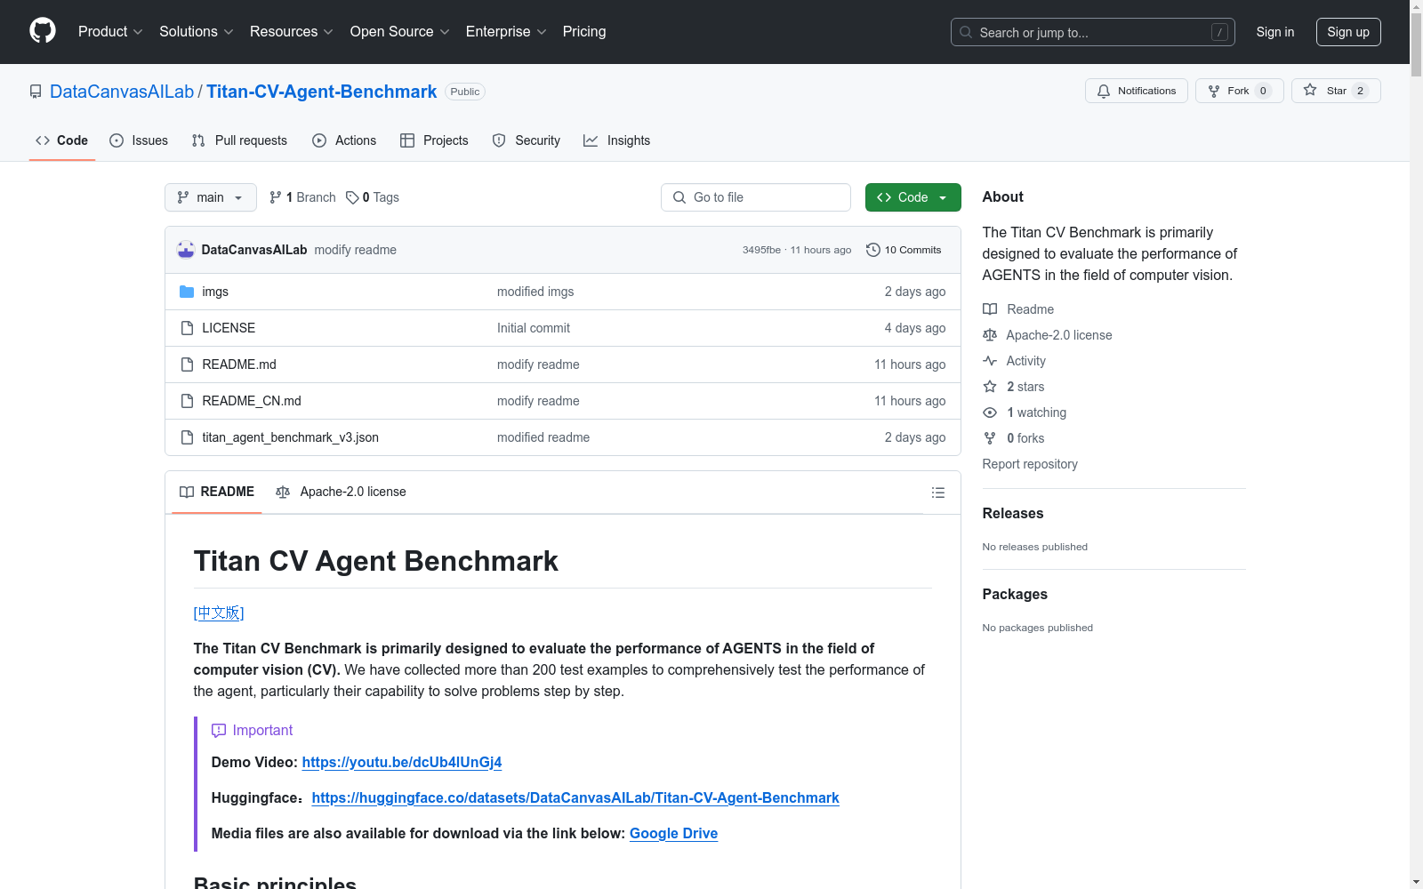Click the commit history clock icon
Image resolution: width=1423 pixels, height=889 pixels.
(873, 250)
